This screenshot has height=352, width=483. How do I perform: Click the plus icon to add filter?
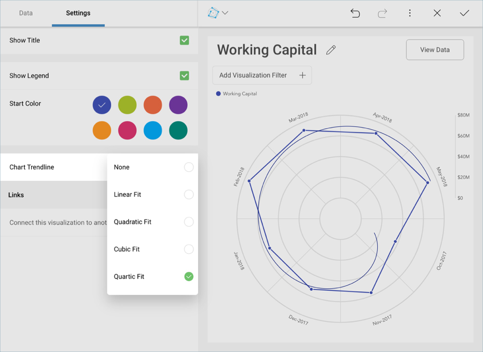302,76
